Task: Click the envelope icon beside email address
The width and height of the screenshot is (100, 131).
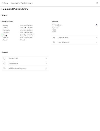Action: click(x=4, y=68)
